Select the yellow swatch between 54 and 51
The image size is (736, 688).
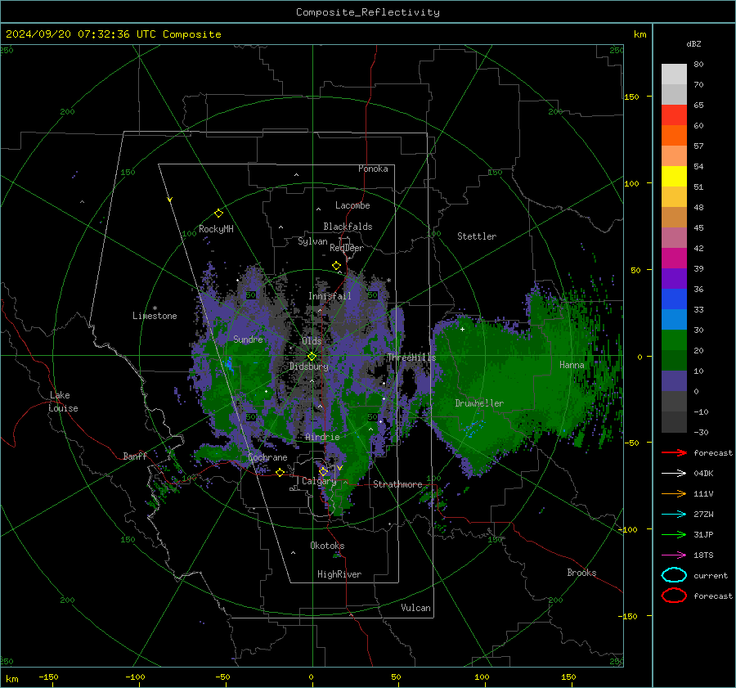tap(674, 176)
